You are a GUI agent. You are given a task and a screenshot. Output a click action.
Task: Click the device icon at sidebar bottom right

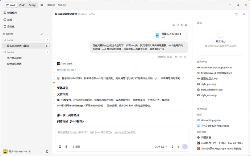tap(47, 151)
